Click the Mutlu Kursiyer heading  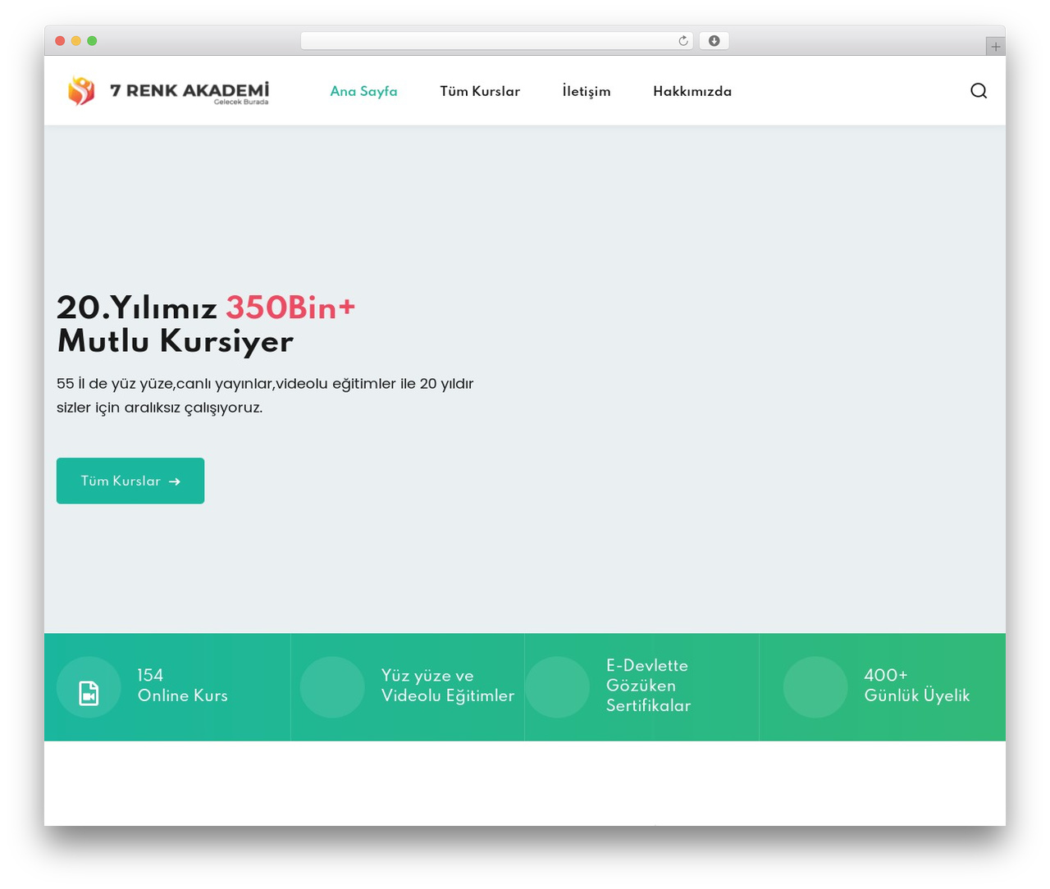click(x=176, y=340)
